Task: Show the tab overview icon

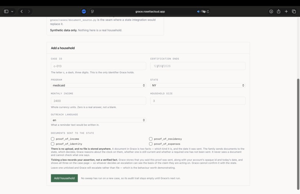Action: tap(294, 12)
